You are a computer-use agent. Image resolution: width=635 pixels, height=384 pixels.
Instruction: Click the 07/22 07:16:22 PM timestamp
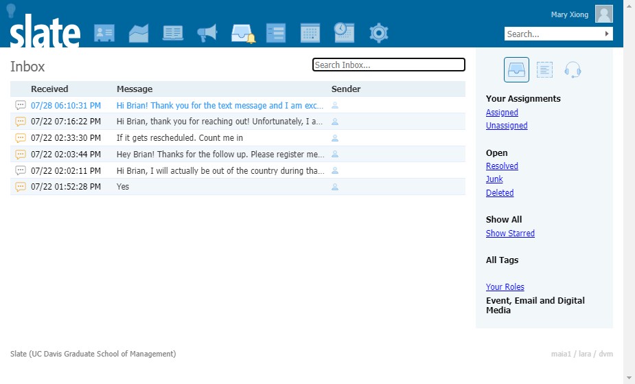coord(66,122)
